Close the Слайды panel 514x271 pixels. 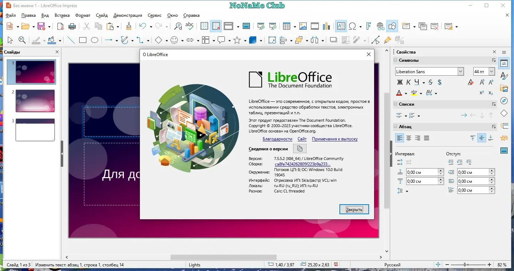(57, 52)
